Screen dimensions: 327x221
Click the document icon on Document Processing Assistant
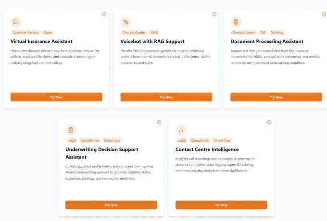236,22
